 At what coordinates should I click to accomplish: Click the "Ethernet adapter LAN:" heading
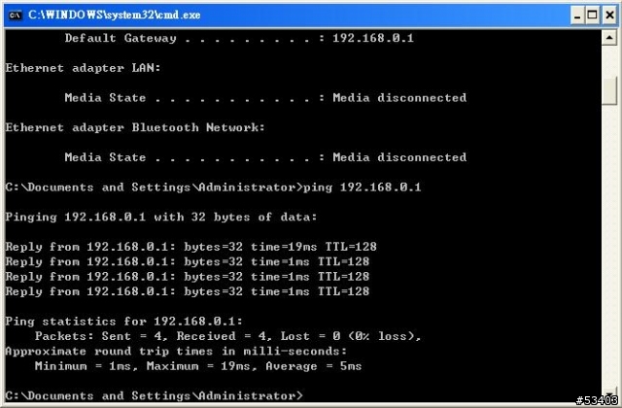tap(83, 68)
